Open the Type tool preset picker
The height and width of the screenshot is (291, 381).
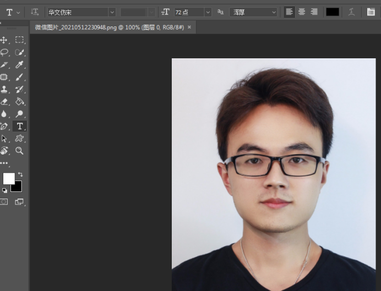point(13,12)
